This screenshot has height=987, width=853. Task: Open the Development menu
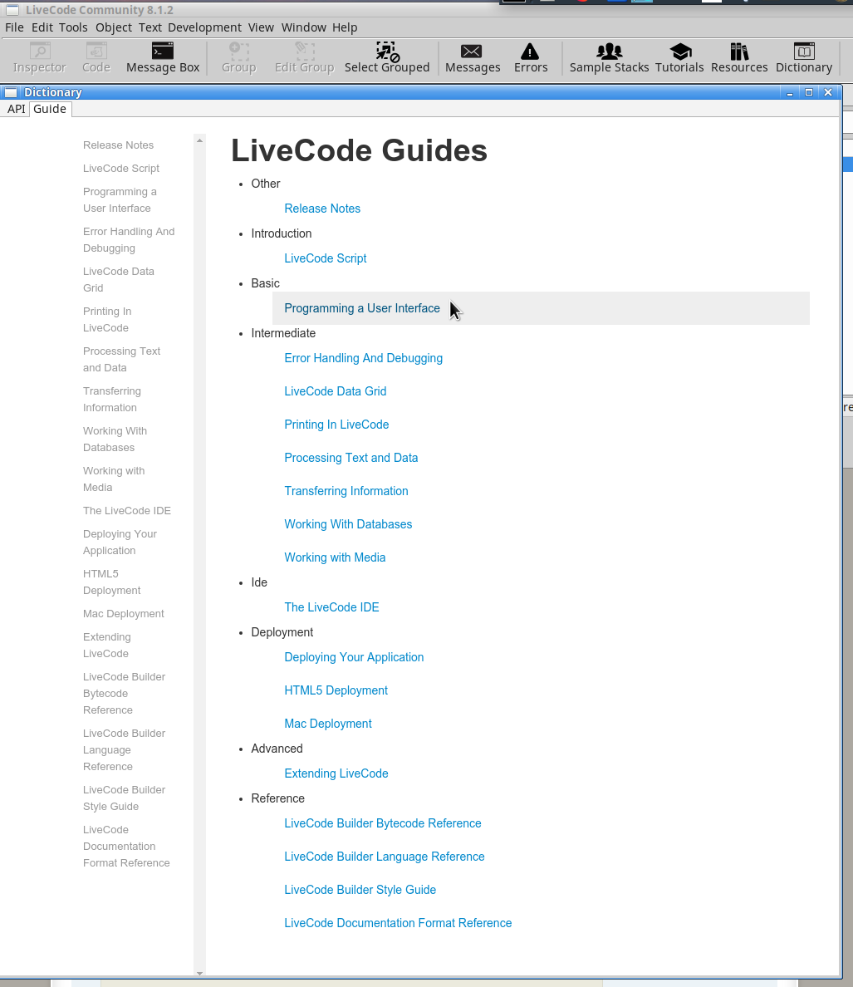(x=204, y=27)
